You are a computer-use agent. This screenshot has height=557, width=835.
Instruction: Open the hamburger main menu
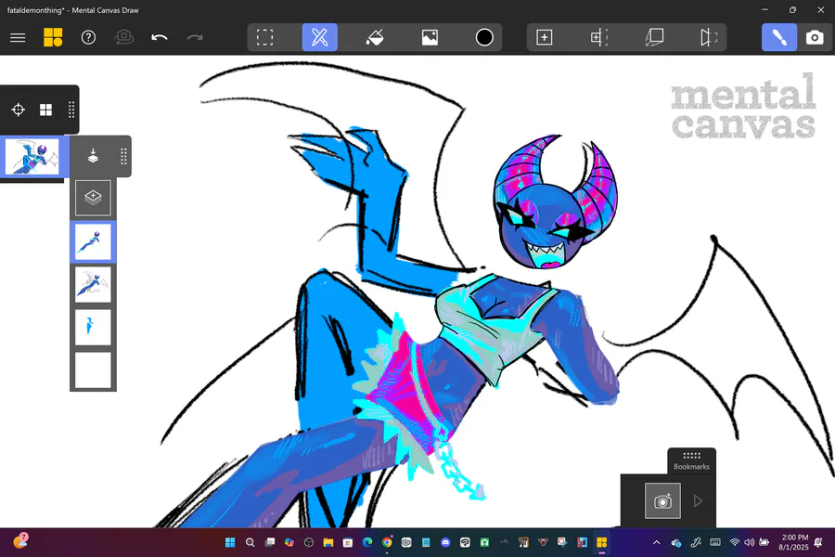pos(18,37)
